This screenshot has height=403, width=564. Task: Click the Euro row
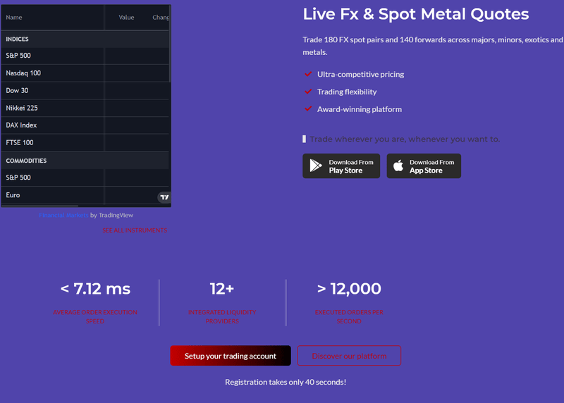(x=85, y=195)
